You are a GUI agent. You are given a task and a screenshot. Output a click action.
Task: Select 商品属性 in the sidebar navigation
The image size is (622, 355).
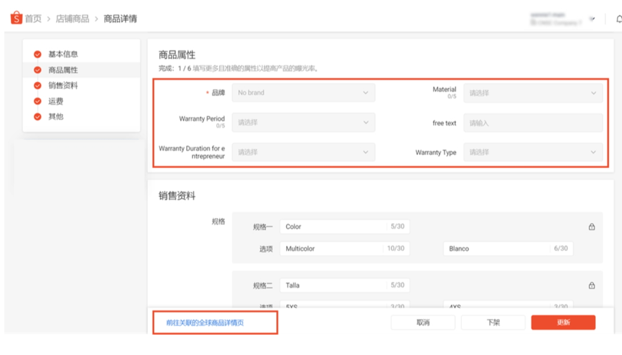point(63,70)
